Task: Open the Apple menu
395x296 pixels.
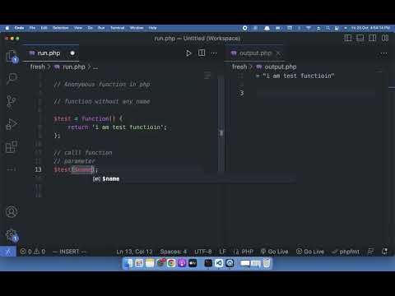Action: coord(7,28)
